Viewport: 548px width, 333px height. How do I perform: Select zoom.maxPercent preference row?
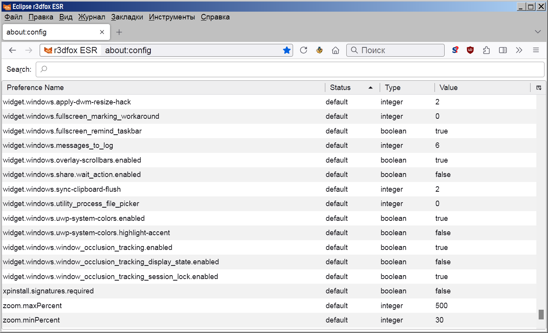coord(269,306)
